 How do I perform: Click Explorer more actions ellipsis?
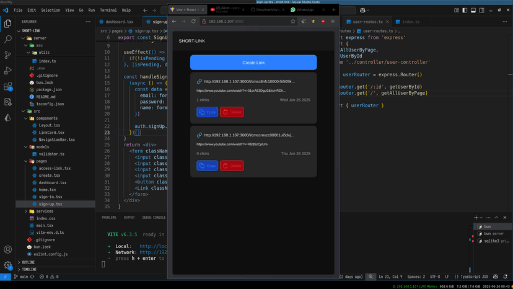[x=88, y=22]
